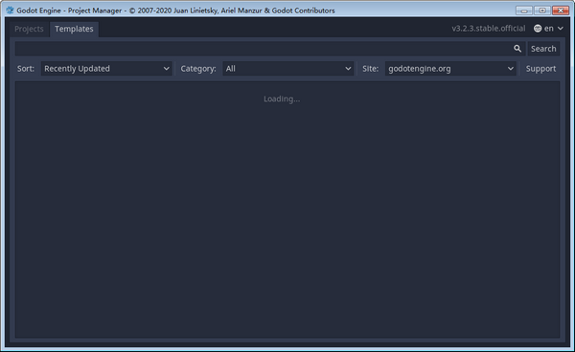This screenshot has height=352, width=575.
Task: Select the Templates tab
Action: 74,29
